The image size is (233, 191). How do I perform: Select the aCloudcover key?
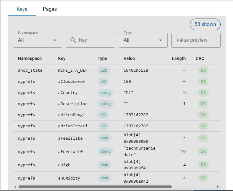click(71, 82)
